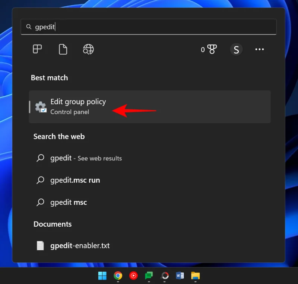This screenshot has height=284, width=298.
Task: Select the Edit group policy shield icon
Action: [x=41, y=107]
